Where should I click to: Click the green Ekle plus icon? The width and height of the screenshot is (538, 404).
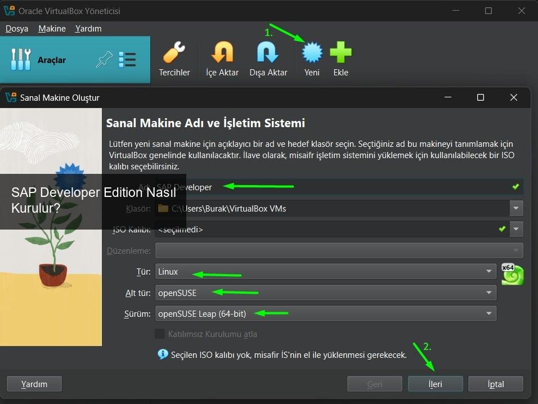(x=340, y=53)
